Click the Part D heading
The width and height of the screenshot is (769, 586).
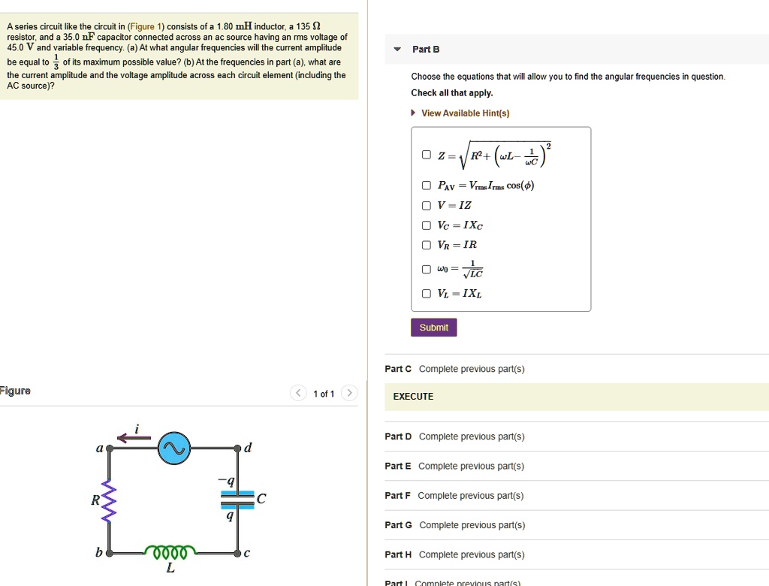point(397,436)
